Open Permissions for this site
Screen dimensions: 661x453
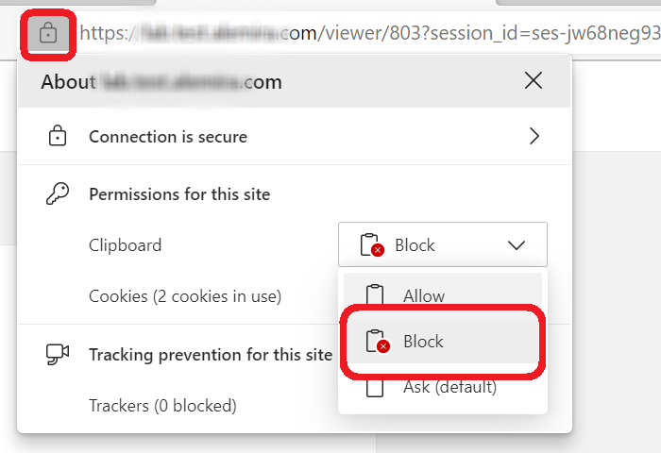click(179, 194)
